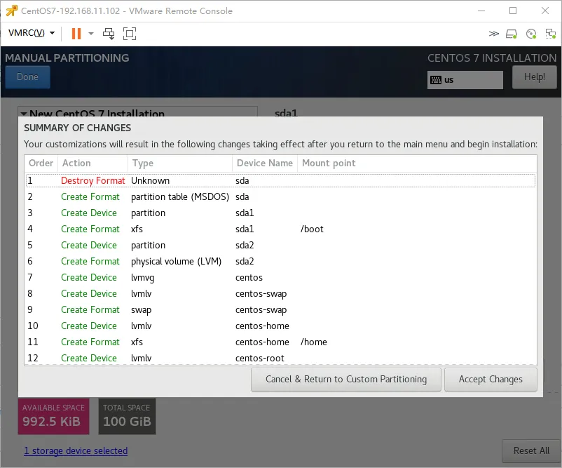Collapse the New CentOS 7 Installation section
This screenshot has height=468, width=562.
click(x=24, y=114)
